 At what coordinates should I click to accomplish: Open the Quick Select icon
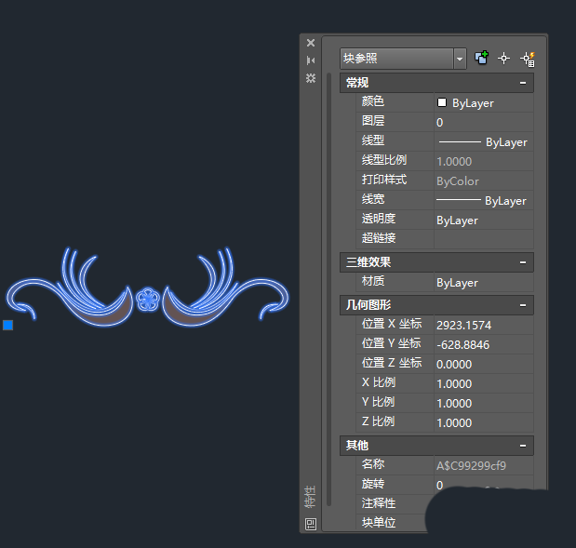(x=528, y=59)
